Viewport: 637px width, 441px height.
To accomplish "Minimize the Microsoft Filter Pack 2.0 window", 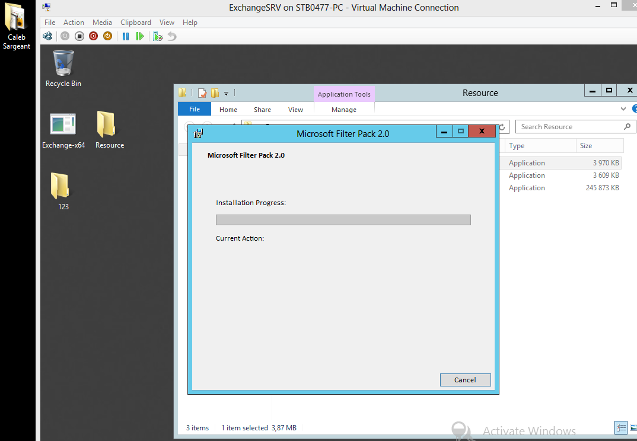I will pyautogui.click(x=444, y=131).
